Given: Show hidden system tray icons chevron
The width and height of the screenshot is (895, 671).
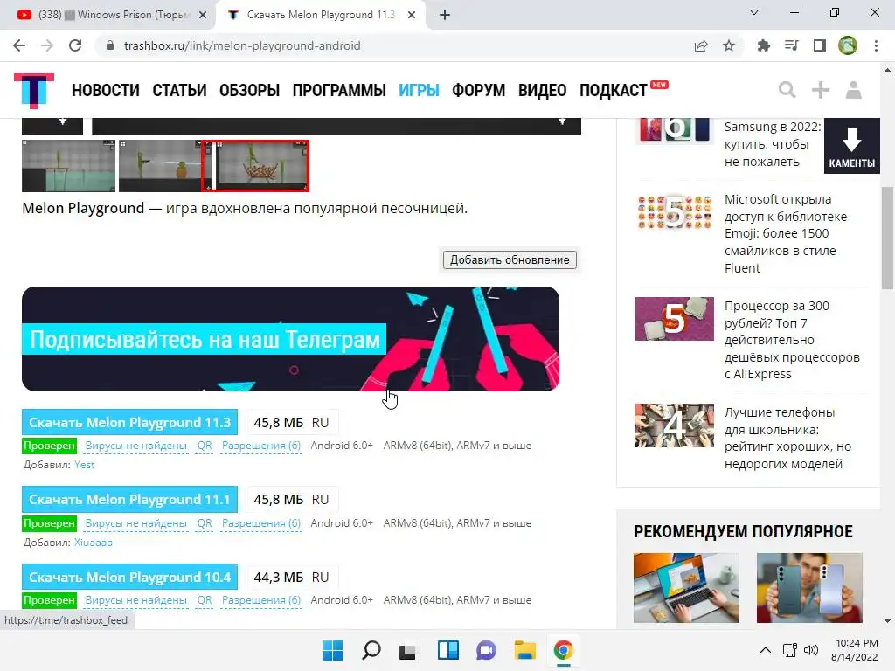Looking at the screenshot, I should point(766,650).
